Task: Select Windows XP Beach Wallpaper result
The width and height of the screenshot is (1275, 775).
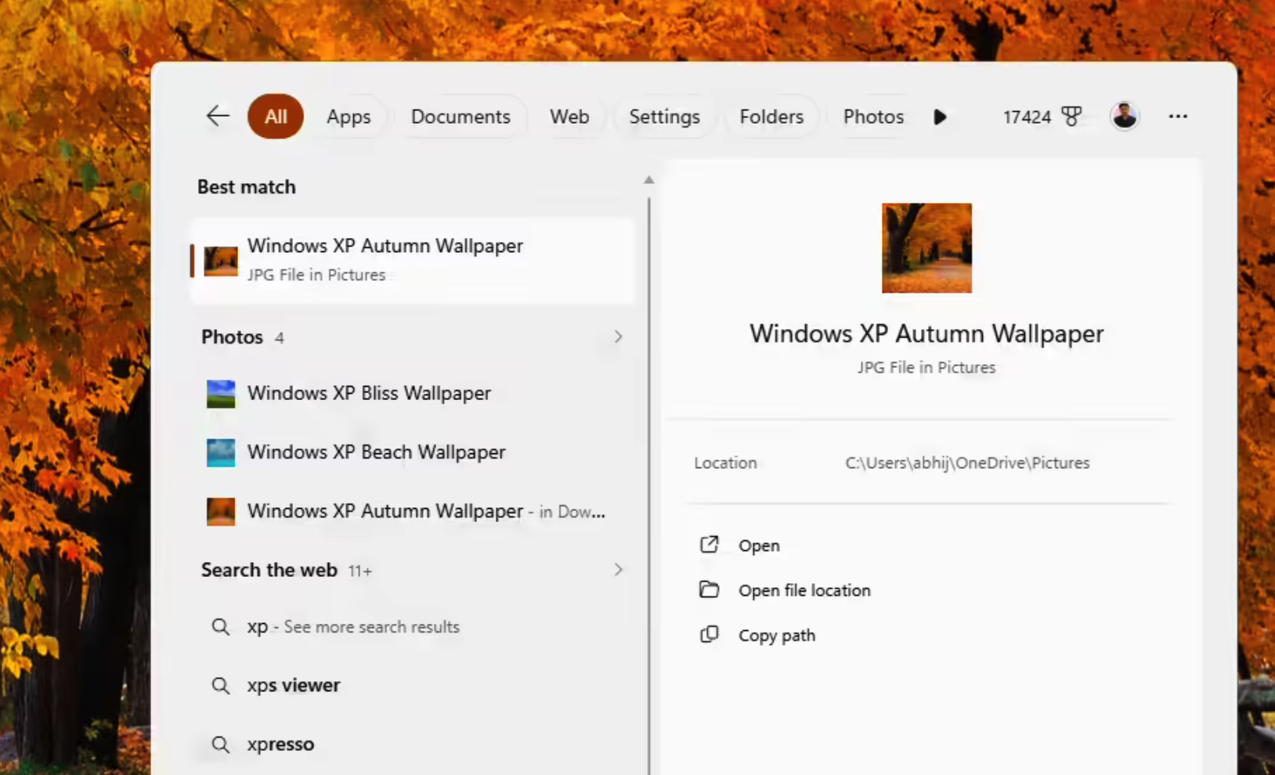Action: 412,452
